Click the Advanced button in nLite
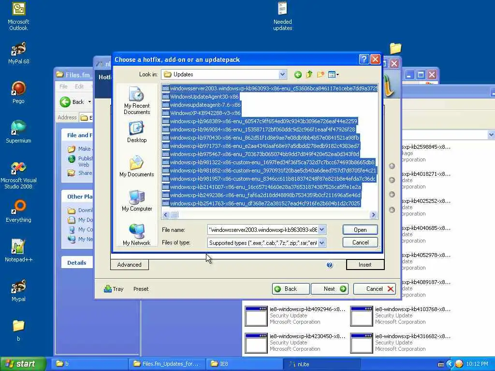The height and width of the screenshot is (371, 495). (130, 264)
